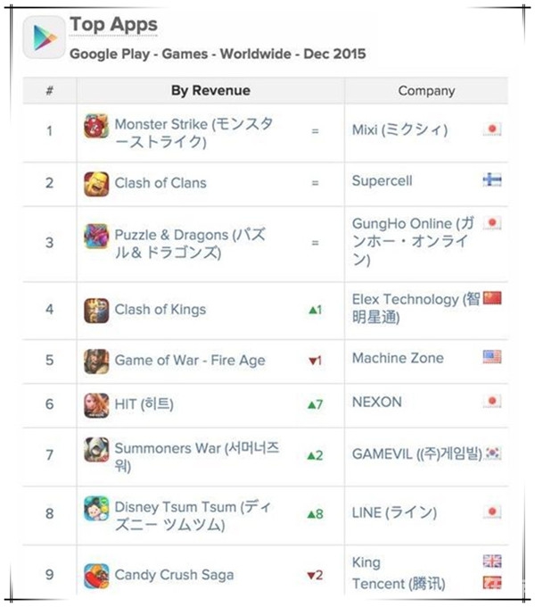Open the Disney Tsum Tsum icon

96,508
